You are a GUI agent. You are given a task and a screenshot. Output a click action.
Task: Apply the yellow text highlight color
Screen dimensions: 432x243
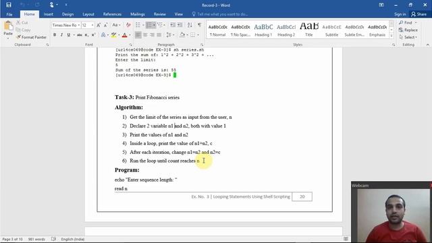click(113, 35)
